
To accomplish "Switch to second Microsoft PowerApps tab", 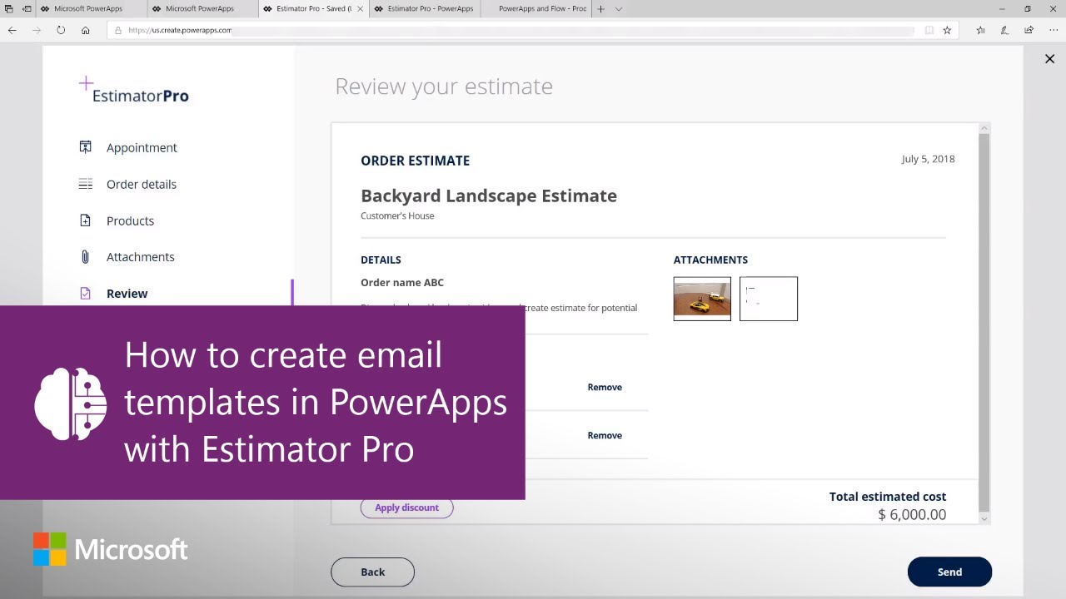I will pos(204,8).
